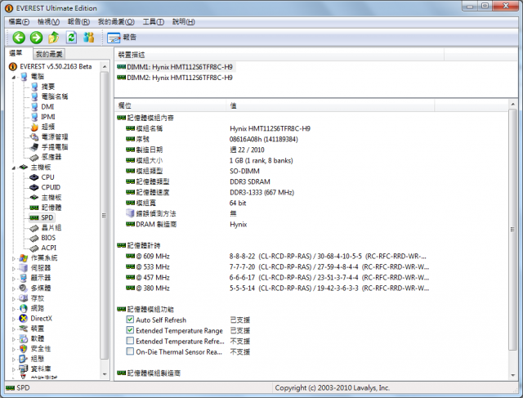Select the CPUID chip icon

coord(34,187)
